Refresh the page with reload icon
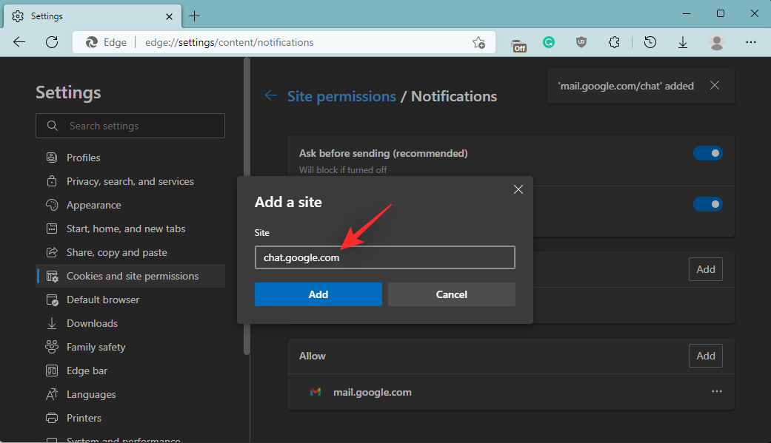 click(52, 42)
